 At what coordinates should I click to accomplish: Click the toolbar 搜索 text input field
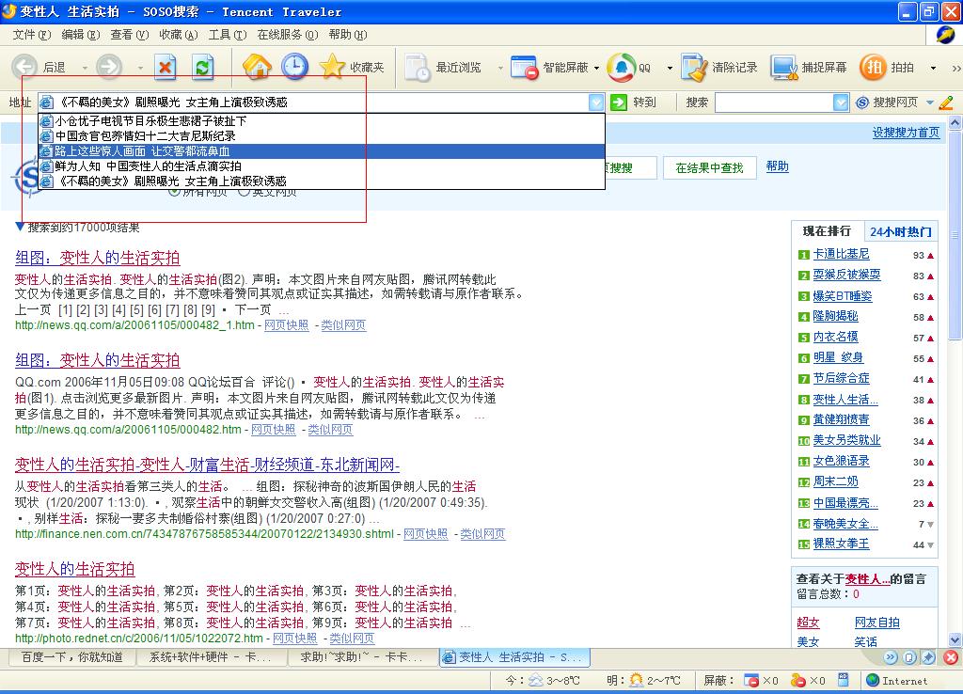tap(774, 103)
